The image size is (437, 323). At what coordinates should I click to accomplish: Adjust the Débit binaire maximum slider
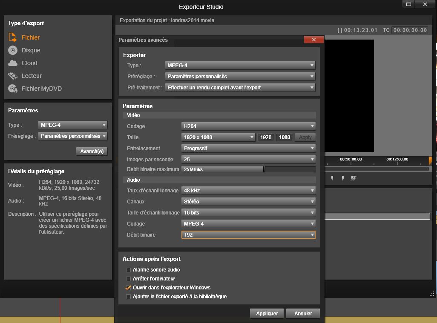[x=264, y=169]
